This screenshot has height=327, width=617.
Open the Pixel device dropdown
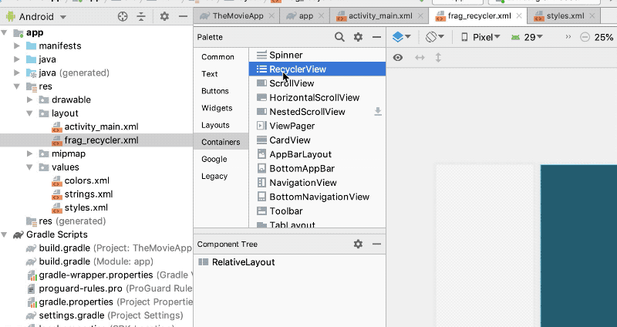[480, 37]
